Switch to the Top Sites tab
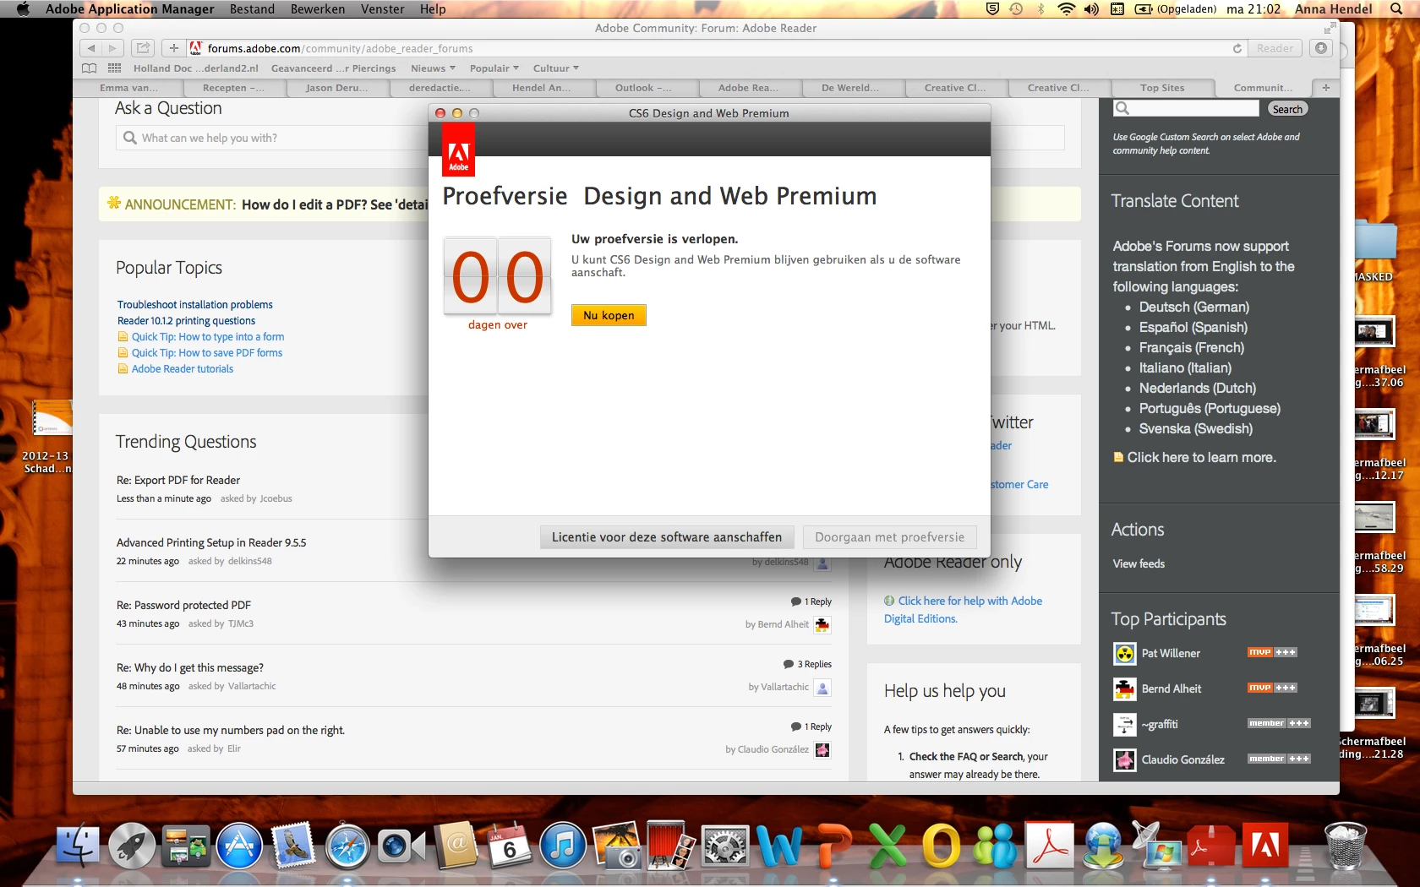The height and width of the screenshot is (887, 1420). point(1162,88)
